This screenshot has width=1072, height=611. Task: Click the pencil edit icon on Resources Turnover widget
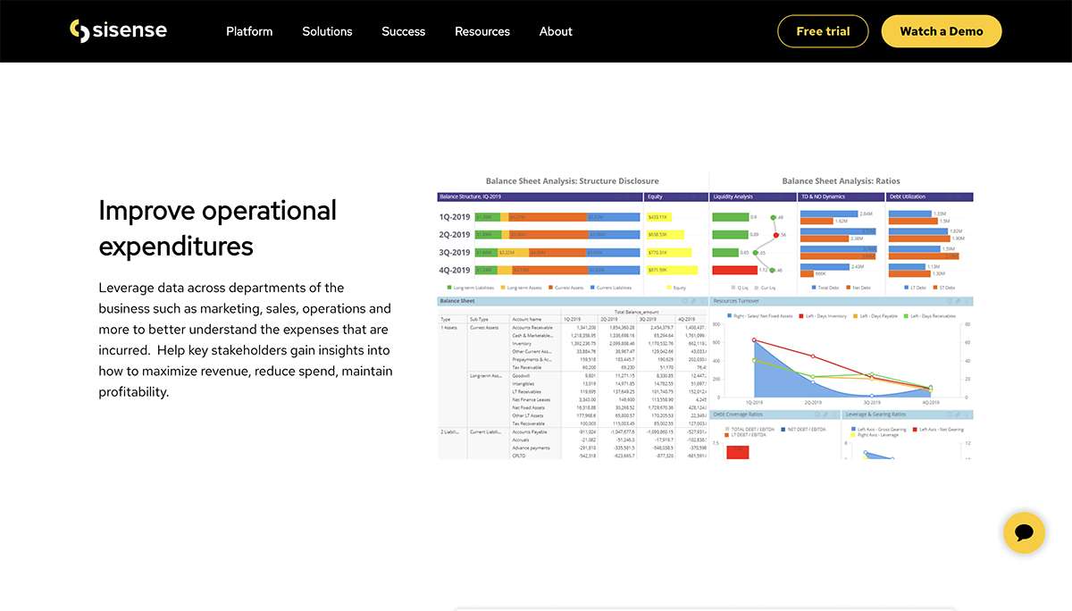click(958, 301)
